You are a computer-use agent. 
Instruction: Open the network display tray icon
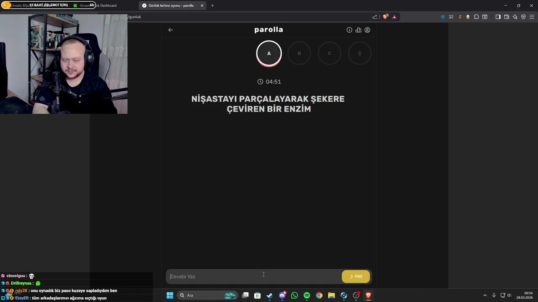tap(503, 295)
